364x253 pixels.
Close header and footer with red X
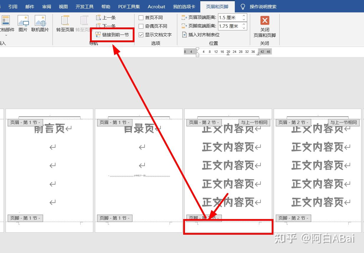[265, 21]
